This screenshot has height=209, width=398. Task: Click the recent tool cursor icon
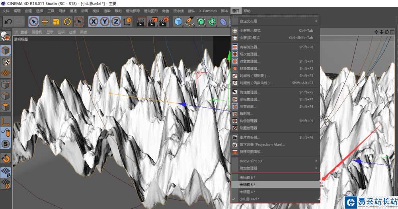point(79,21)
